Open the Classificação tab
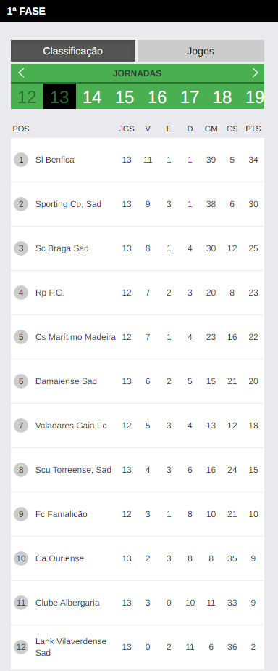Screen dimensions: 278x671 click(73, 52)
